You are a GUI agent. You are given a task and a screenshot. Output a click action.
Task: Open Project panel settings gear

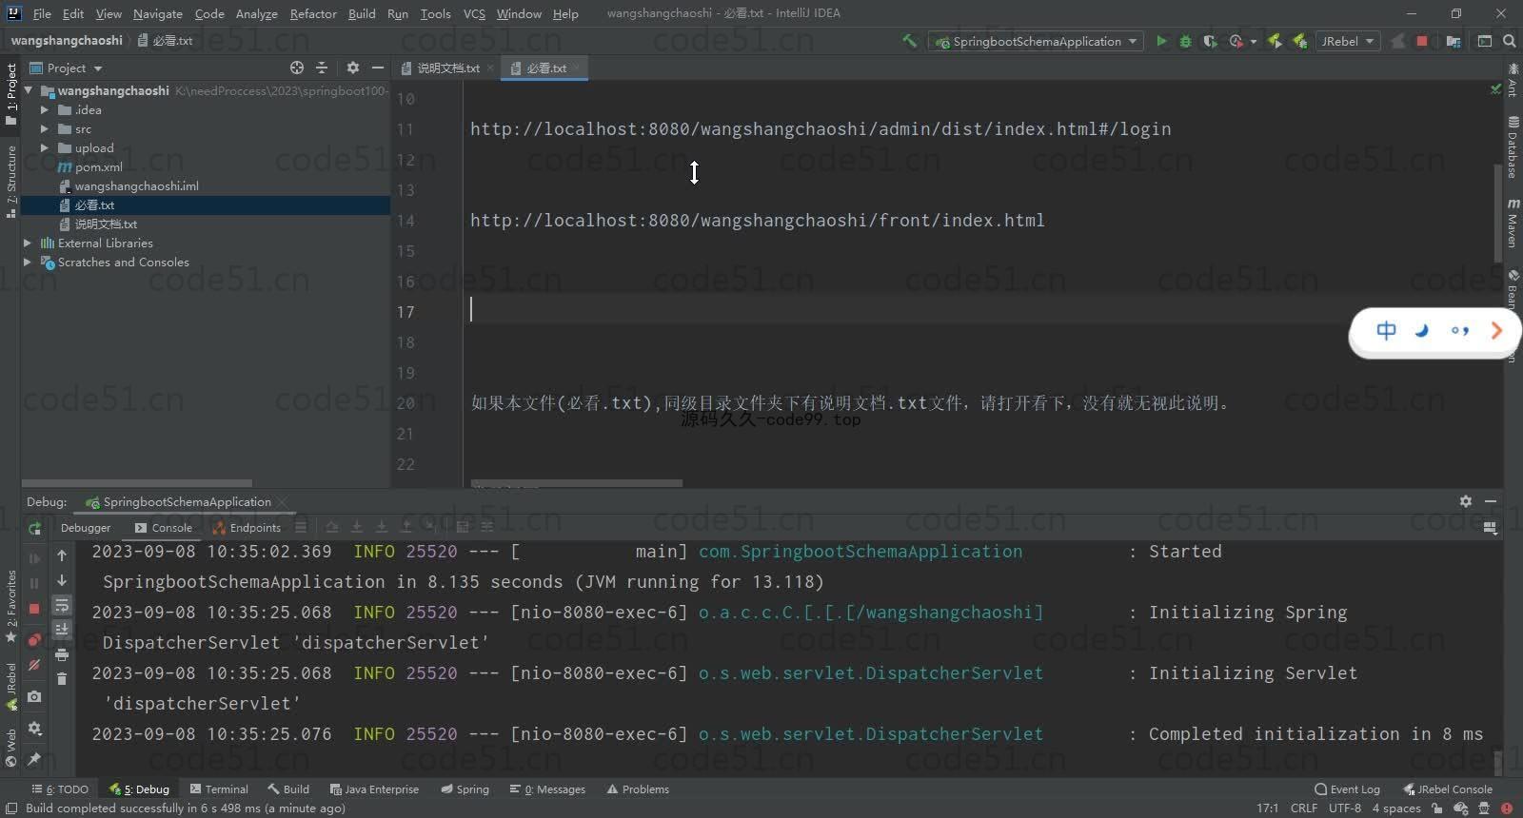pos(353,68)
